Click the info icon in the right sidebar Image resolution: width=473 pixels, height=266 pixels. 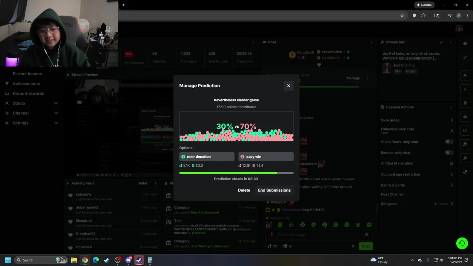(x=465, y=44)
